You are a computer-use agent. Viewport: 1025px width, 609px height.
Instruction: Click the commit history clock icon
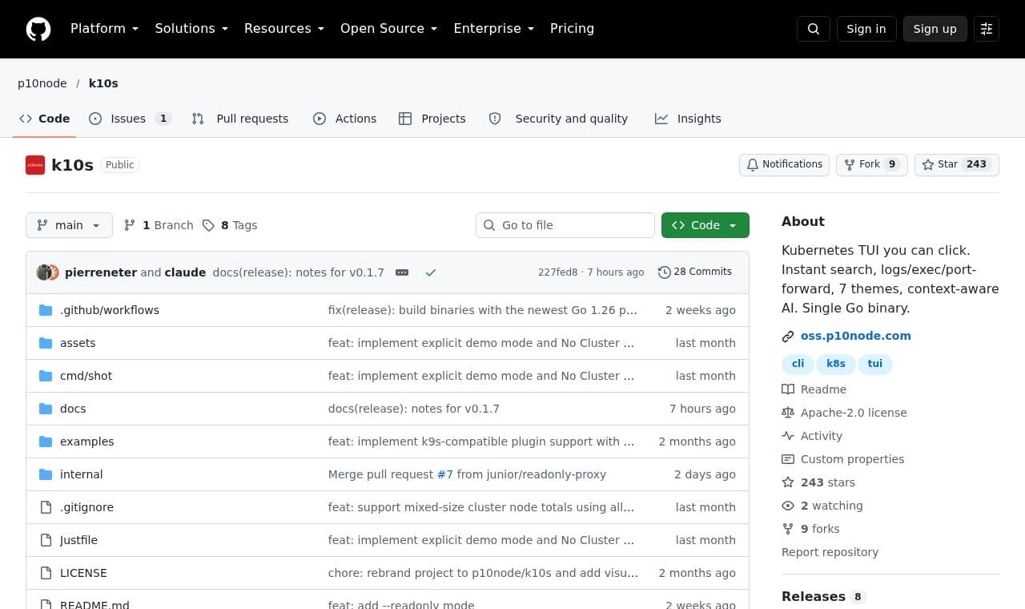[x=664, y=272]
